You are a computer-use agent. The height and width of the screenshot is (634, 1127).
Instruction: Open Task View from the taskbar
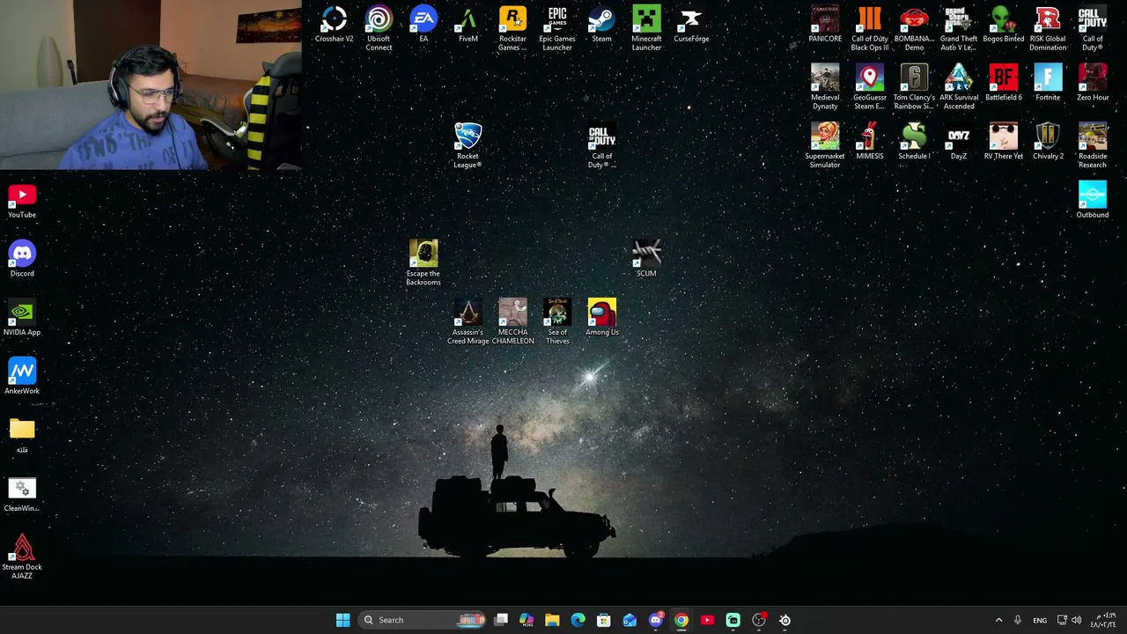pos(501,620)
